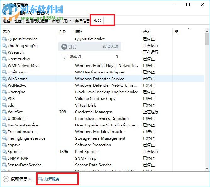Select Windows Modules Installer description

click(x=100, y=132)
